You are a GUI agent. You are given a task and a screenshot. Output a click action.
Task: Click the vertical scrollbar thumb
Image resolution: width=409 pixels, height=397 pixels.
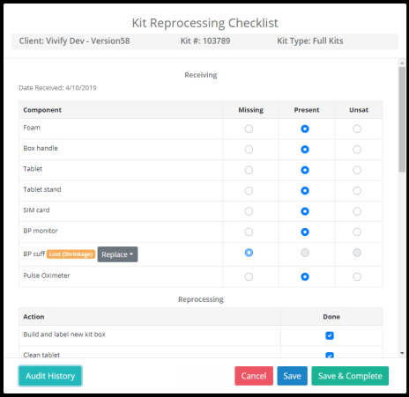(x=402, y=120)
